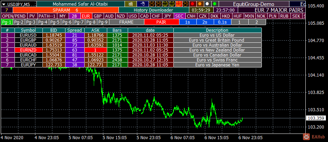Select the HKD currency filter
The width and height of the screenshot is (328, 142).
(x=226, y=16)
